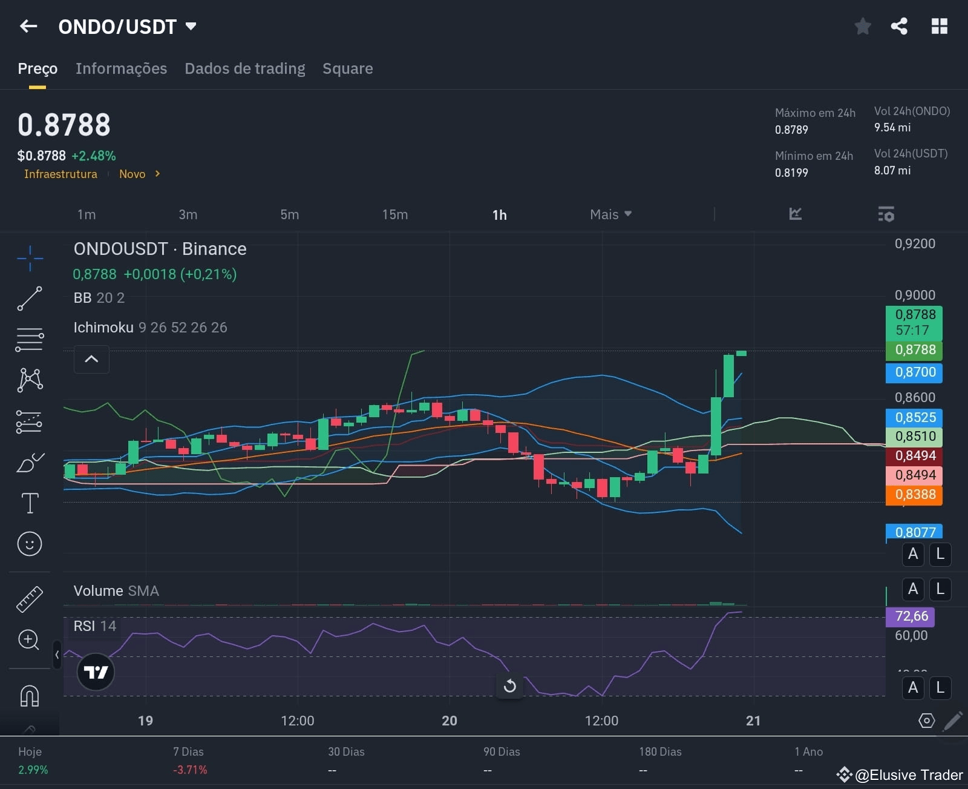Open the pencil edit drawing icon

[x=953, y=721]
